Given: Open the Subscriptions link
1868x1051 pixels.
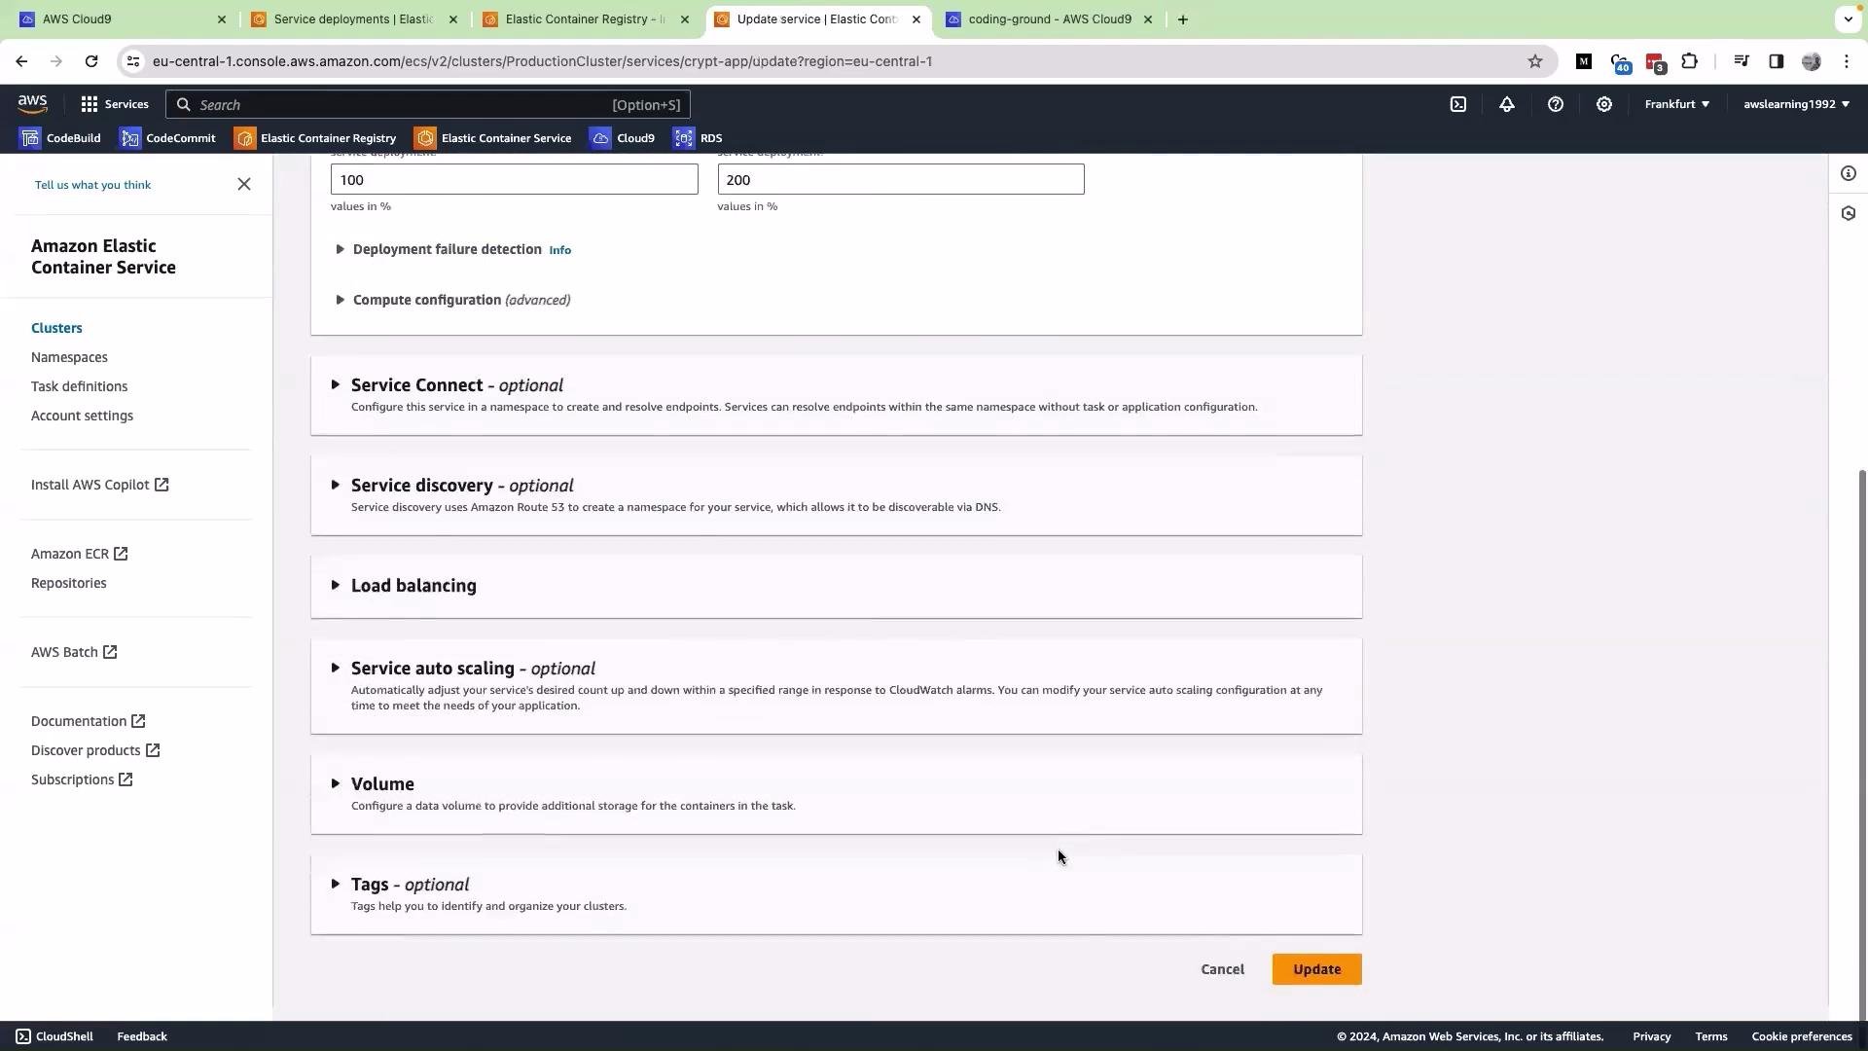Looking at the screenshot, I should 82,779.
